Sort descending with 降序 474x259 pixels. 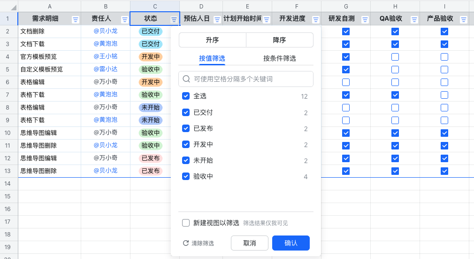[x=280, y=40]
